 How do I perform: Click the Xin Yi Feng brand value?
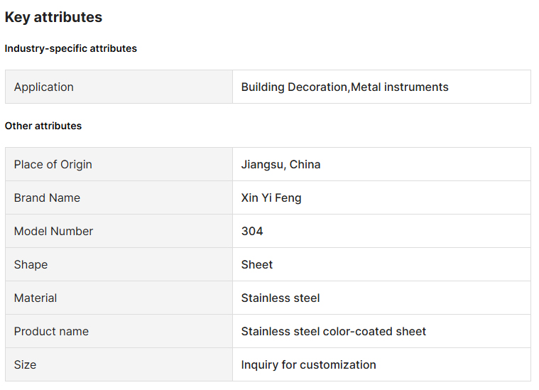tap(271, 198)
